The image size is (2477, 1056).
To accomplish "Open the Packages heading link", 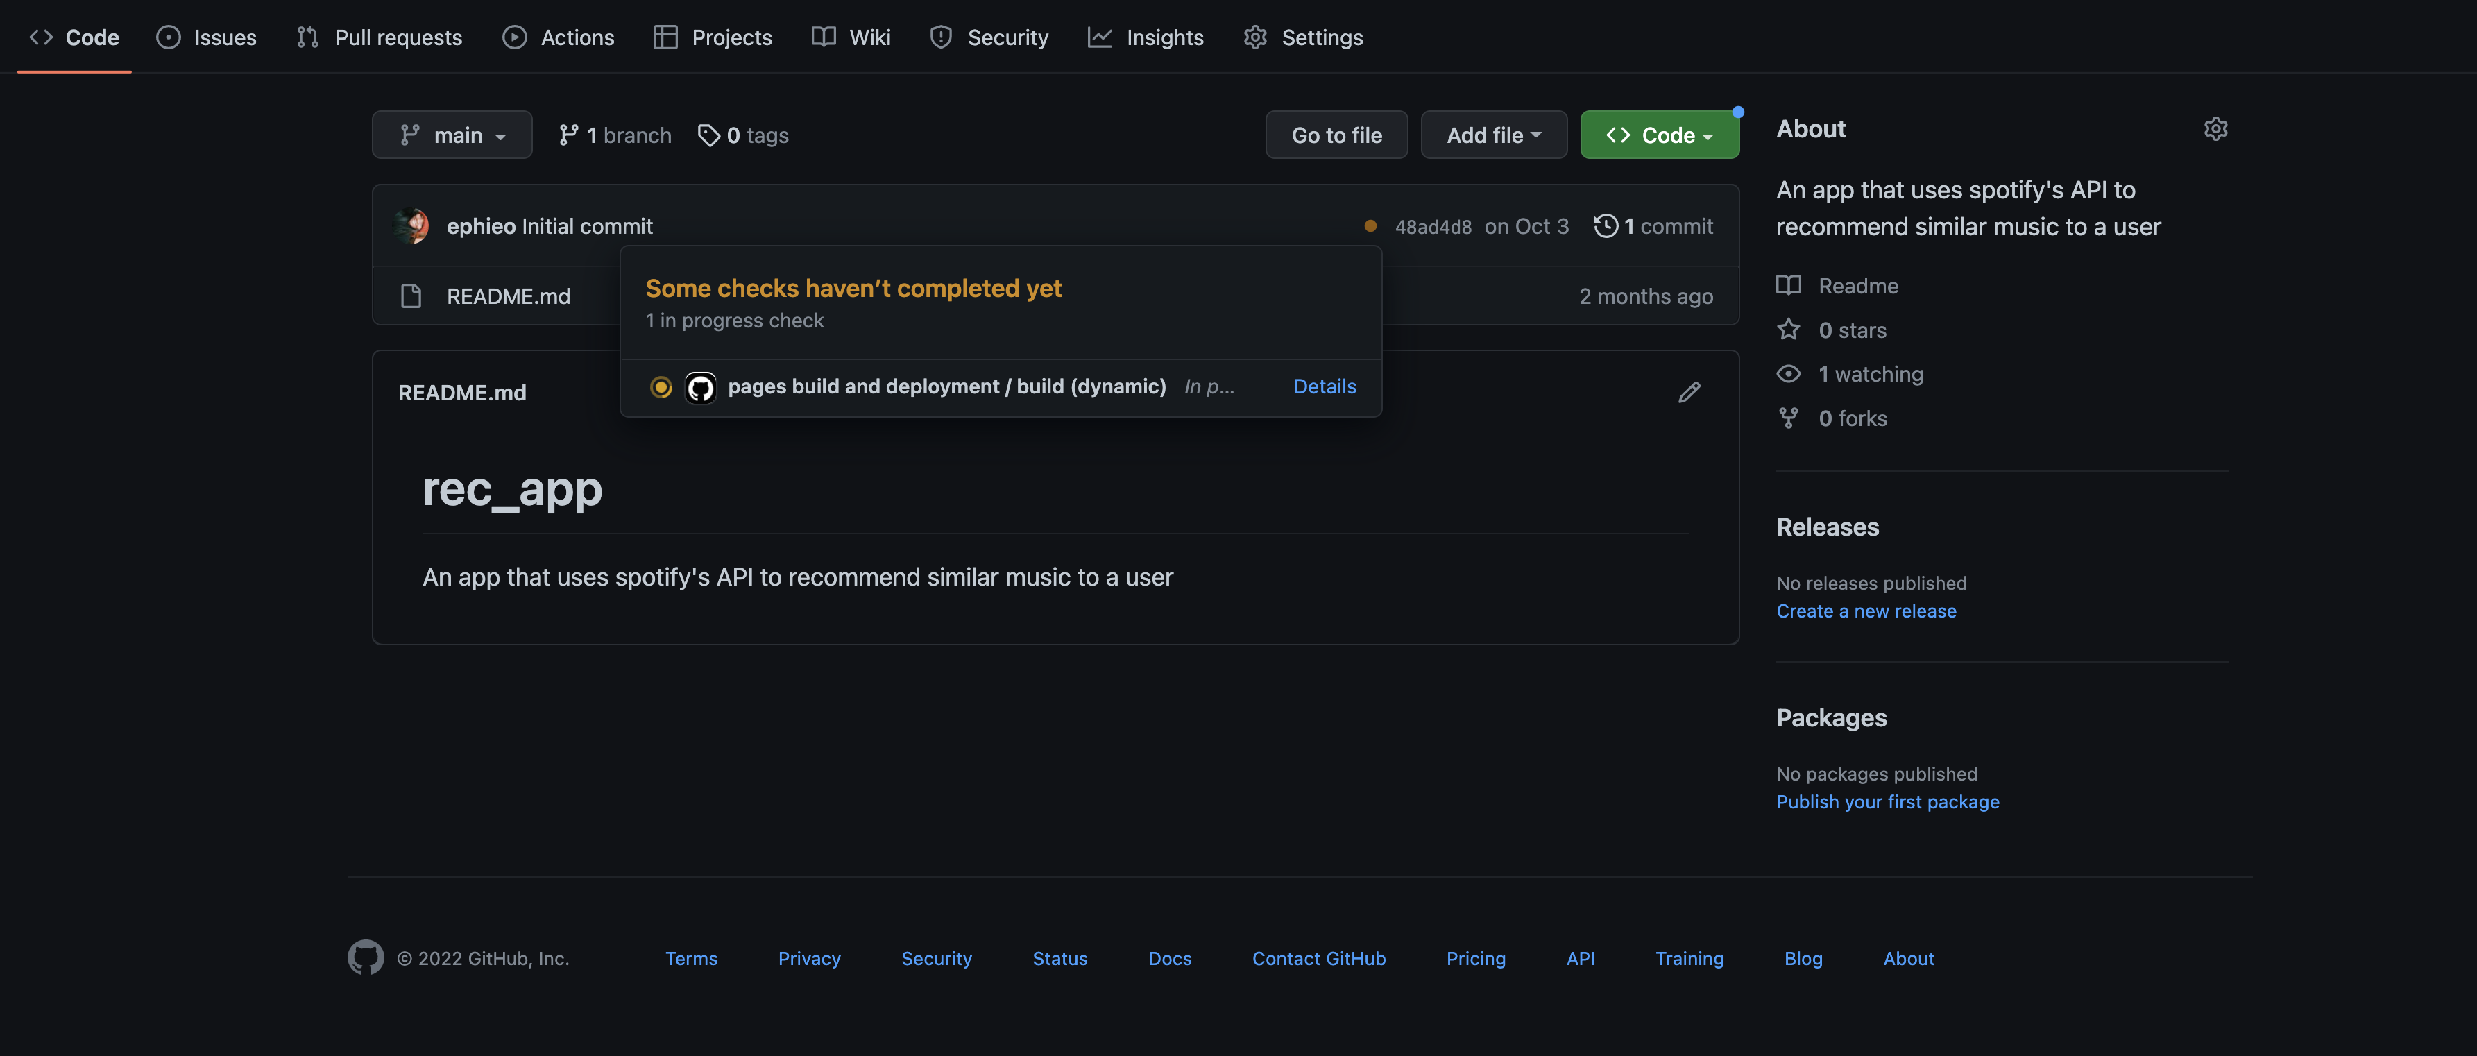I will pos(1831,717).
